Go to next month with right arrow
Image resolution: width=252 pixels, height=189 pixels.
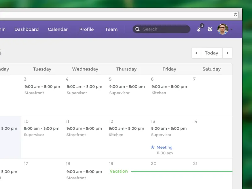227,53
